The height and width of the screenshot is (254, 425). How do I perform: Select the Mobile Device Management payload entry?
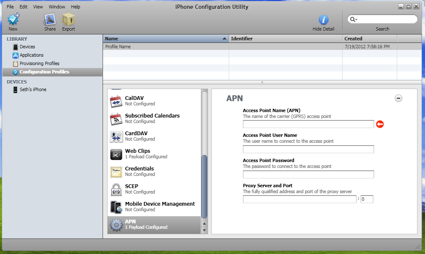tap(154, 206)
